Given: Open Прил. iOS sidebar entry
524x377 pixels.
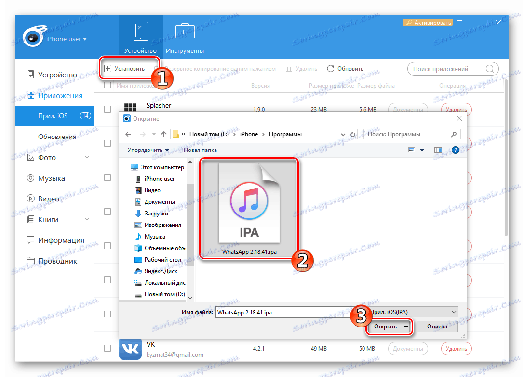Looking at the screenshot, I should tap(55, 116).
